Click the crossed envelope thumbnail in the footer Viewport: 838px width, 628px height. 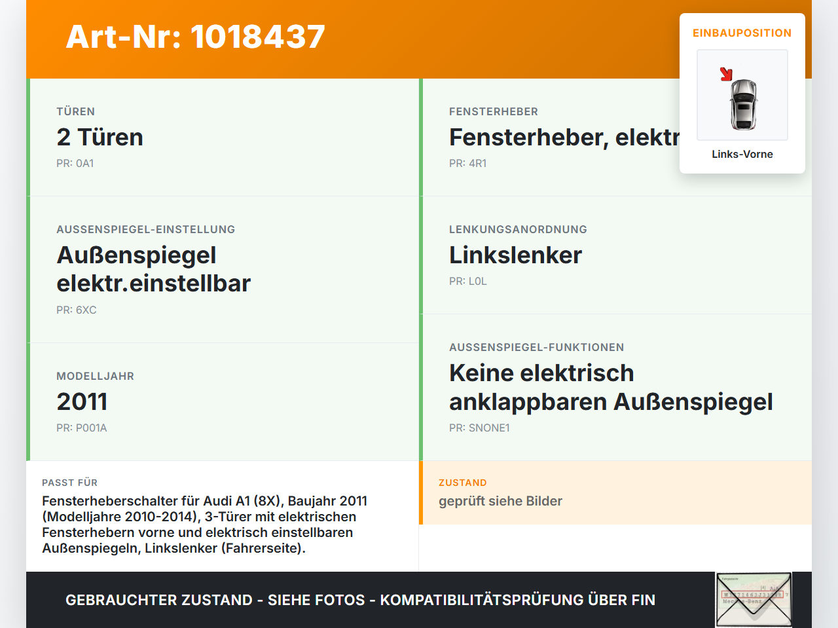pos(754,600)
